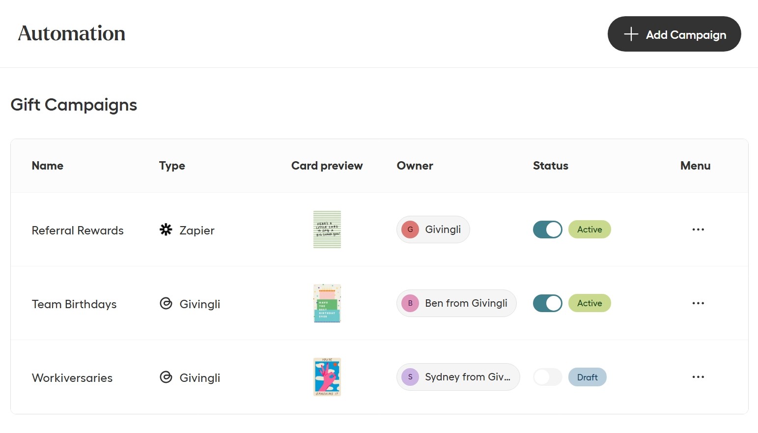Click Givingli logo icon in Team Birthdays row
The image size is (758, 433).
(166, 303)
